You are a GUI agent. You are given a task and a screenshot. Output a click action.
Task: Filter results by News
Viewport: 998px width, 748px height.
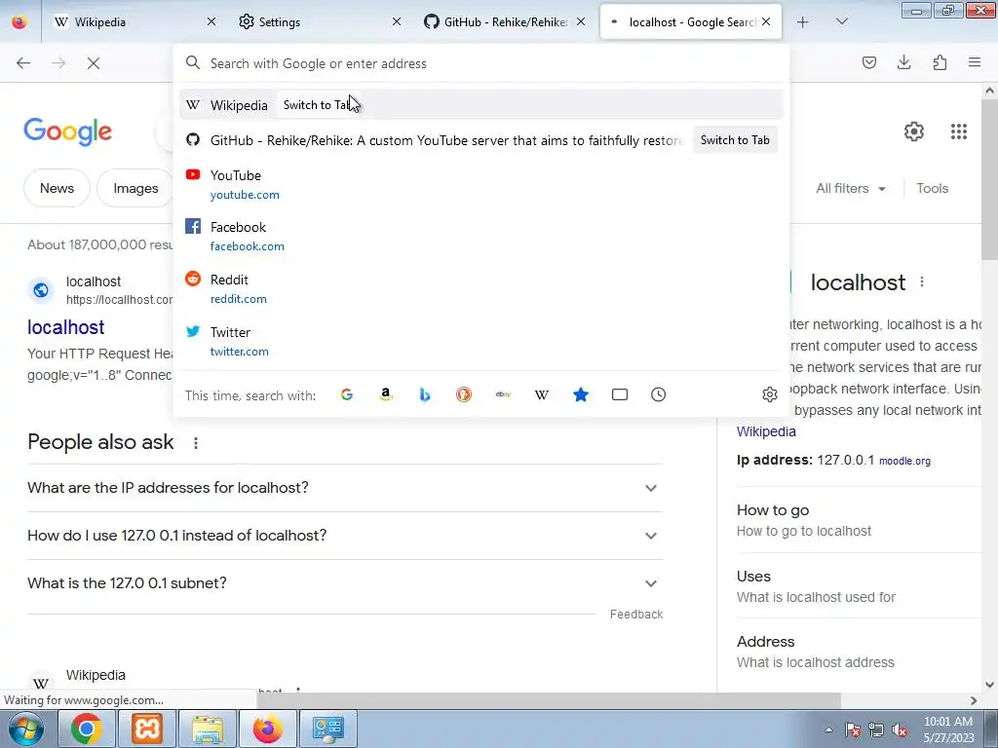click(x=57, y=188)
